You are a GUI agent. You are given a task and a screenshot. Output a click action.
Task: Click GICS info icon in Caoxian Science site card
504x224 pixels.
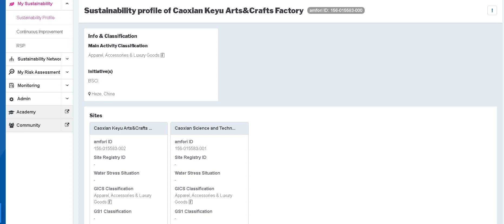point(191,202)
